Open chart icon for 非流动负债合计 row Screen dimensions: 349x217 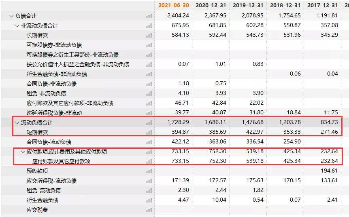pos(149,26)
